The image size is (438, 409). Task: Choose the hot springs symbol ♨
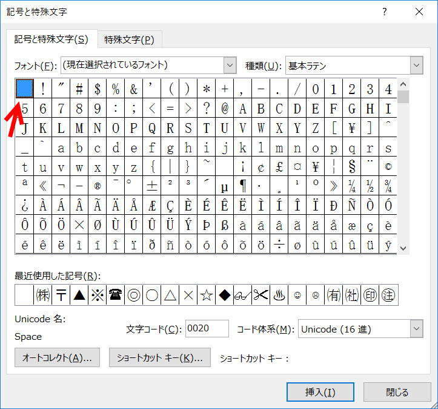(x=279, y=295)
